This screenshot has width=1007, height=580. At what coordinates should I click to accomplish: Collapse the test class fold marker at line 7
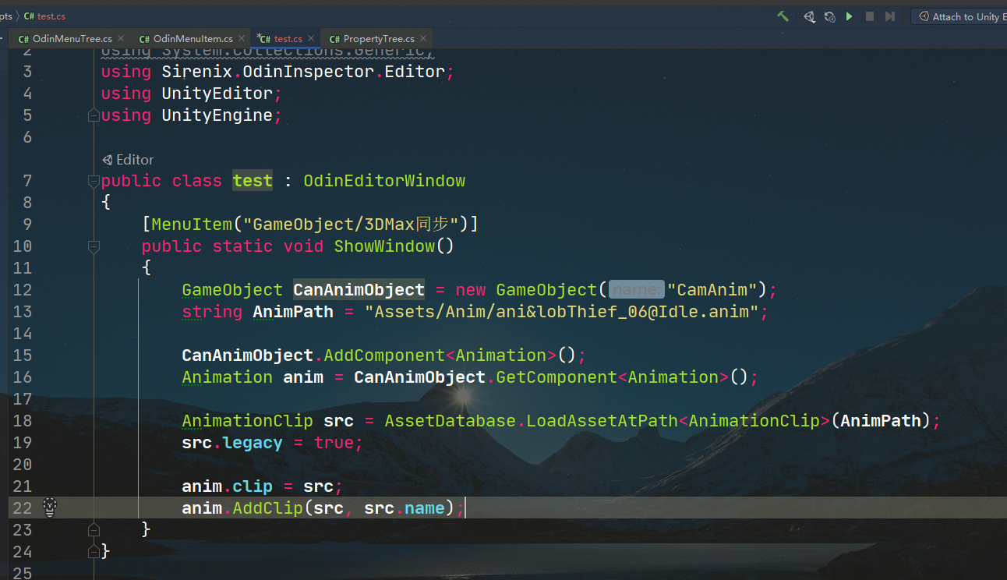pyautogui.click(x=94, y=181)
